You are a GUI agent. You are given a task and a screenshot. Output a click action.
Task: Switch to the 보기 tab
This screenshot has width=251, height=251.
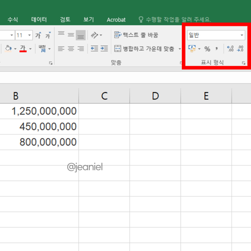(89, 20)
